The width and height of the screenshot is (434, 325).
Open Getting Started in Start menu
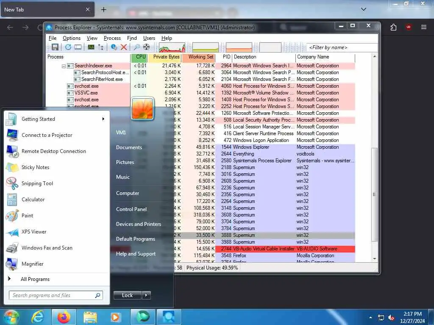(x=56, y=119)
